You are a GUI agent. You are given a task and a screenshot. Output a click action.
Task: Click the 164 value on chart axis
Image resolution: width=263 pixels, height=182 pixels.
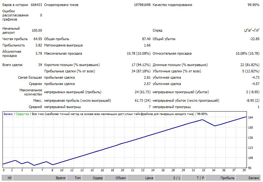point(250,118)
